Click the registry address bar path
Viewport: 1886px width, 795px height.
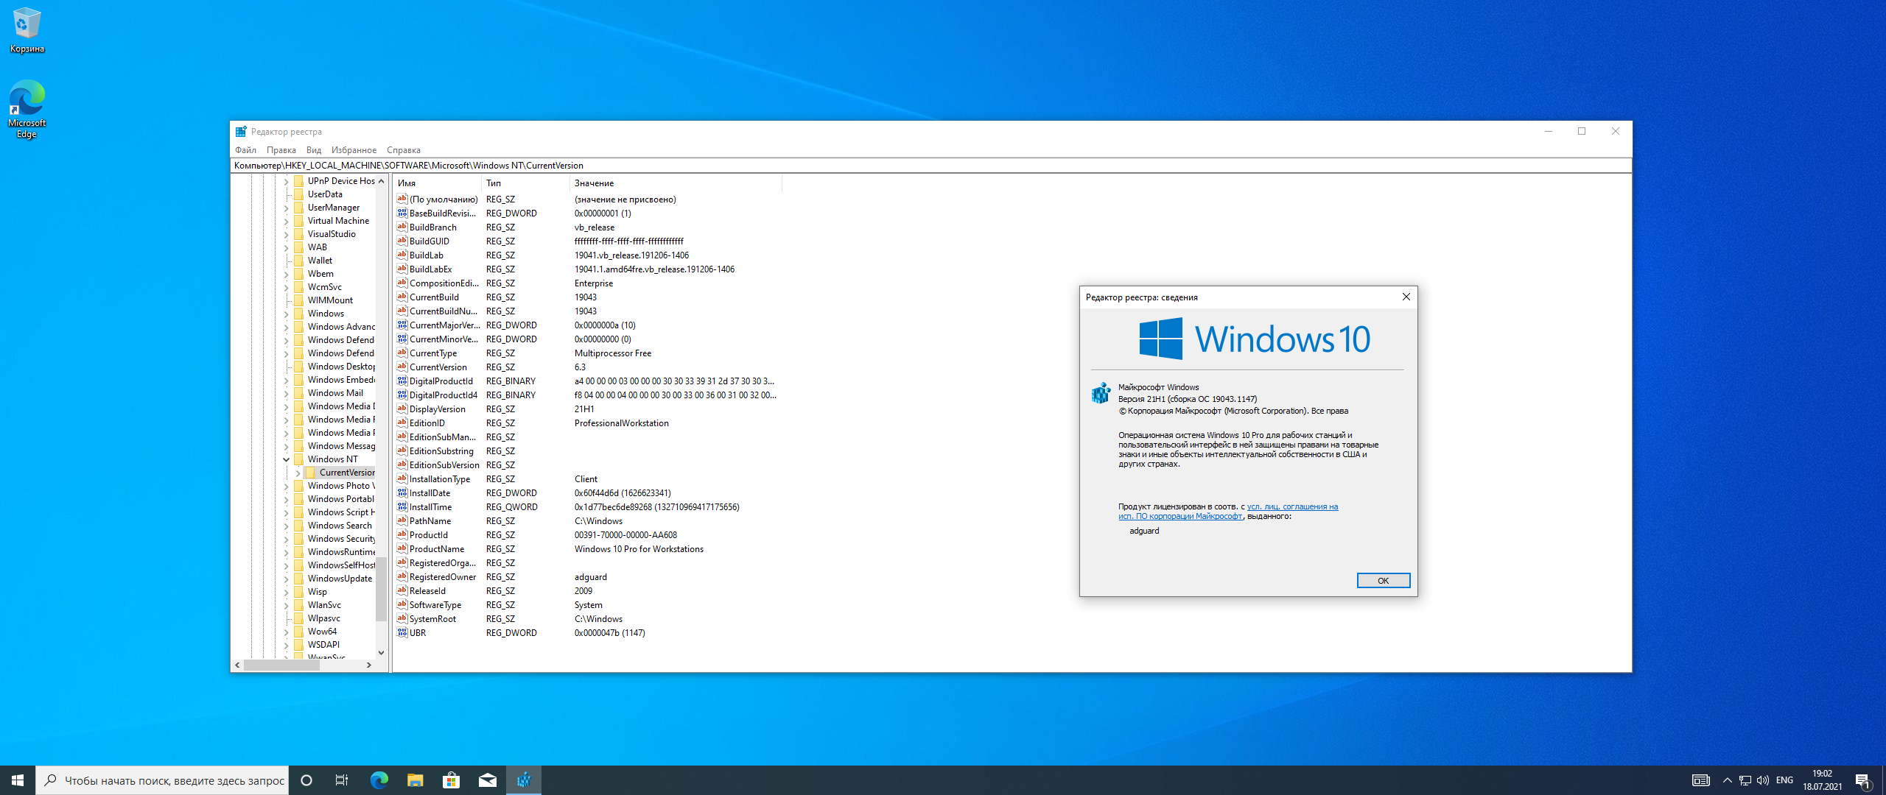pos(931,166)
